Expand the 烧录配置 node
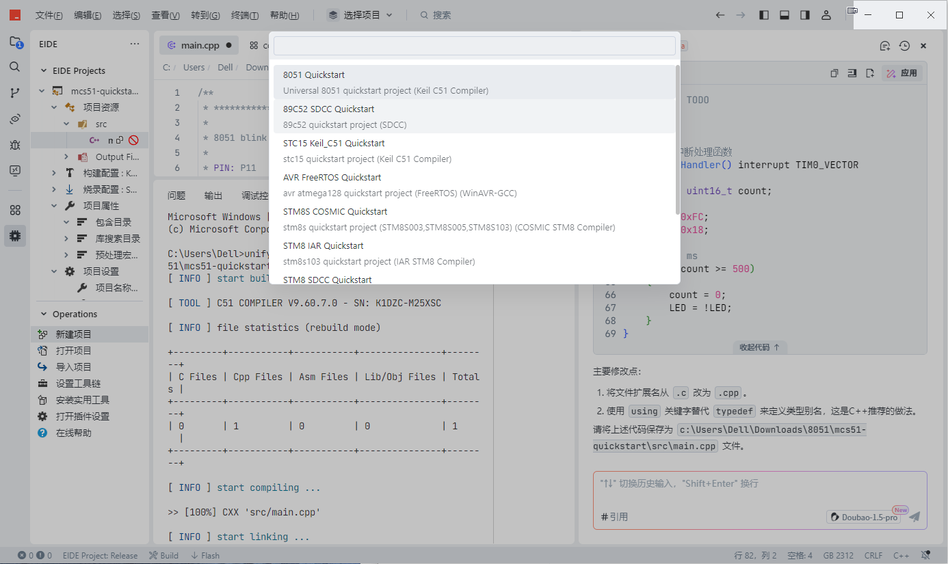This screenshot has height=564, width=948. tap(55, 189)
